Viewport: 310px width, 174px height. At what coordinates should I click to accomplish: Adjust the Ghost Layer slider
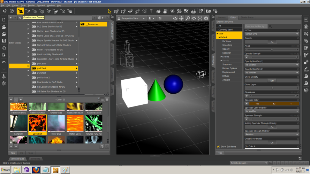point(272,88)
